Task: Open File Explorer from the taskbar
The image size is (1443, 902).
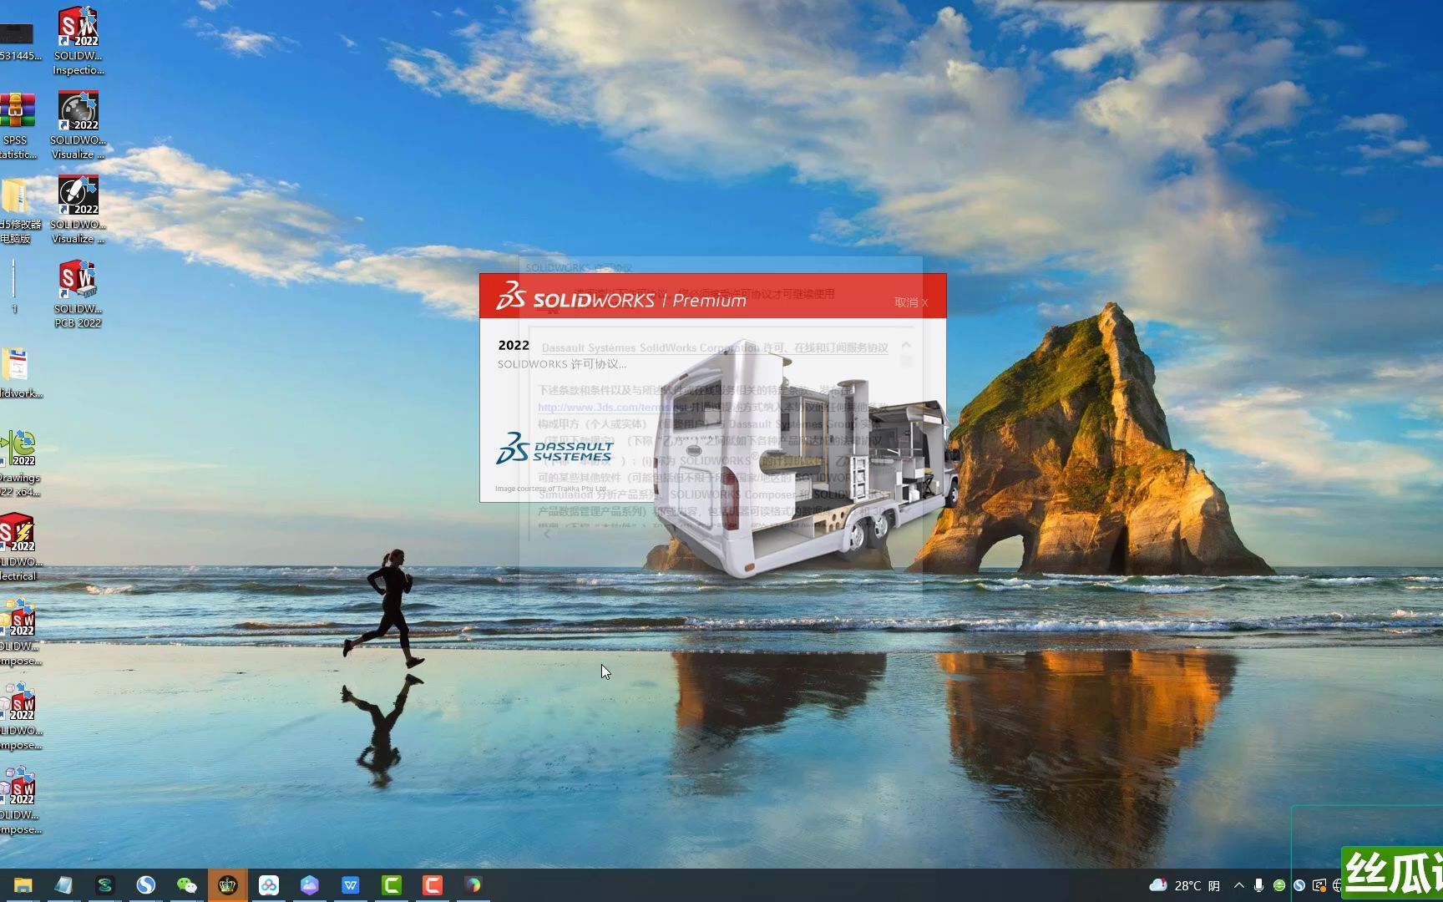Action: click(x=23, y=885)
